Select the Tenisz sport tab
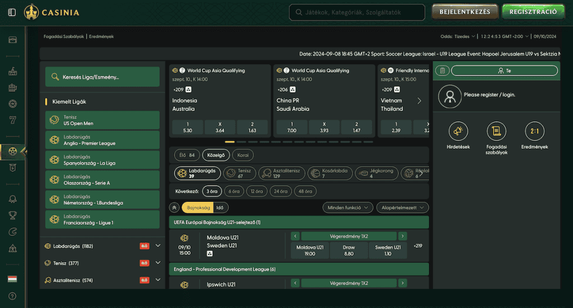573x308 pixels. pos(239,173)
